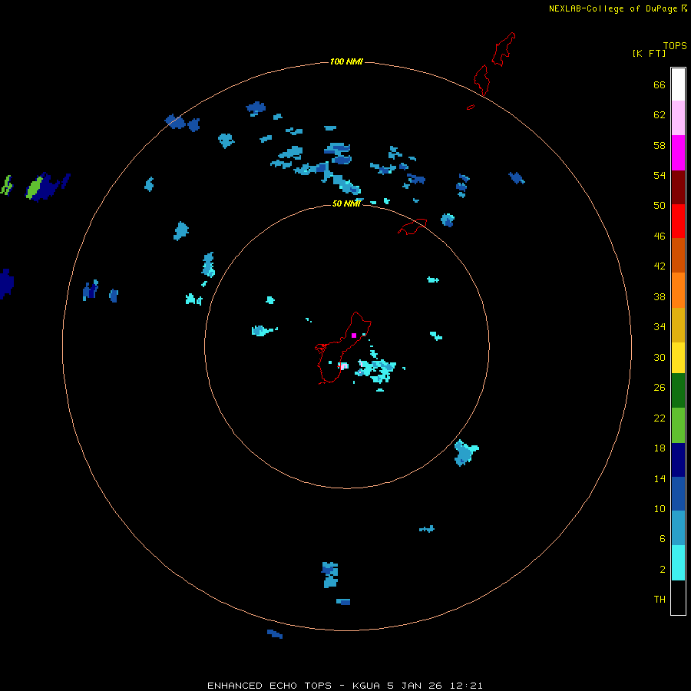Click the yellow legend swatch
Screen dimensions: 691x691
pos(678,358)
